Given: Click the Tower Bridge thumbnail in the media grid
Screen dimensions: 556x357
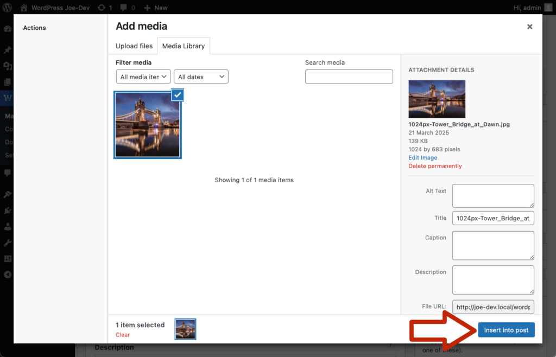Looking at the screenshot, I should pos(147,125).
